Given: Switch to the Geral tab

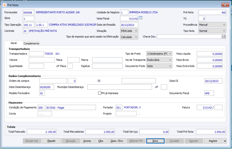Looking at the screenshot, I should [14, 43].
